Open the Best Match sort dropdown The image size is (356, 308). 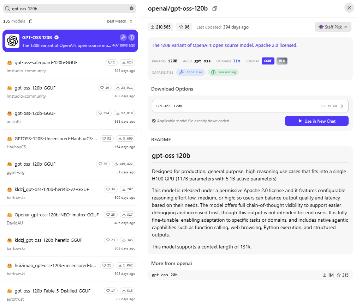(x=120, y=21)
